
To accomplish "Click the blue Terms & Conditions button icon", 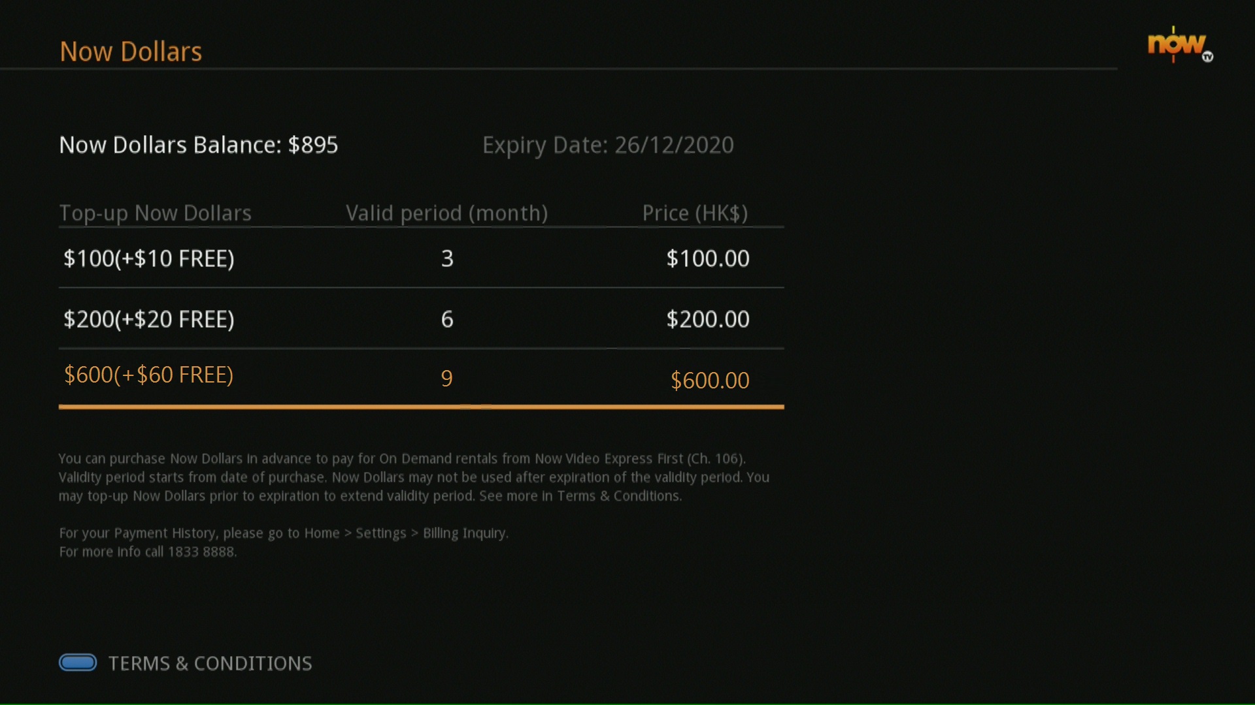I will tap(78, 663).
